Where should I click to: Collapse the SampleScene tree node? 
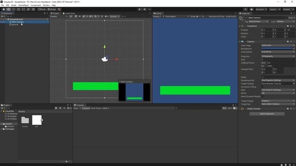pos(6,19)
